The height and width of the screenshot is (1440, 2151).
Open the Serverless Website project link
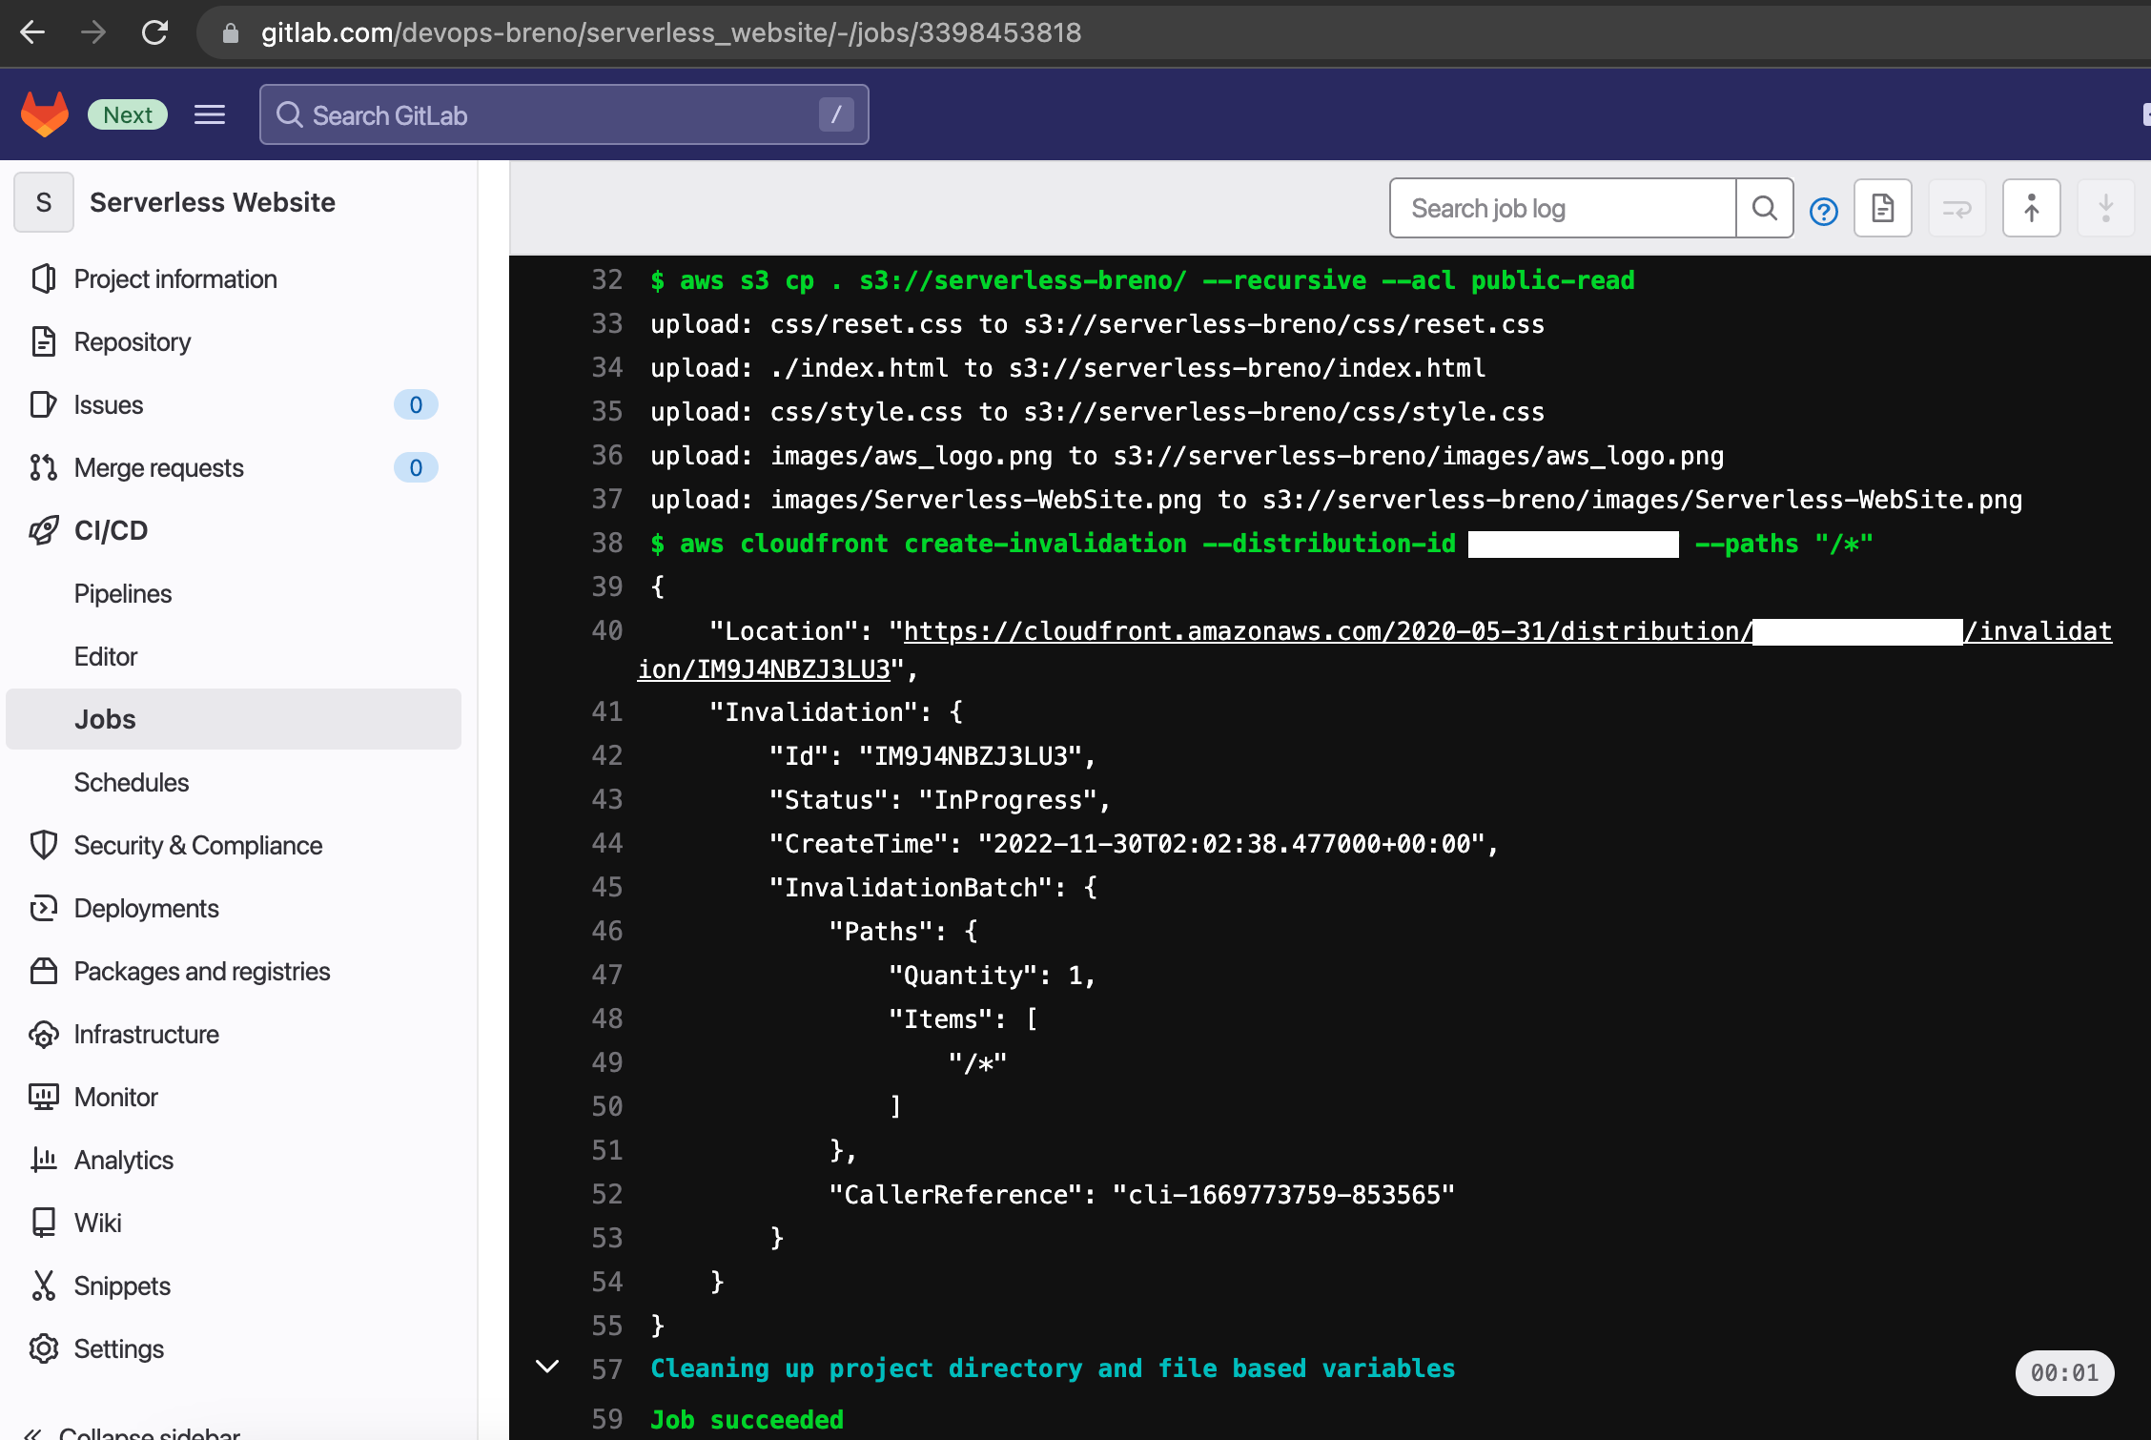click(x=212, y=202)
